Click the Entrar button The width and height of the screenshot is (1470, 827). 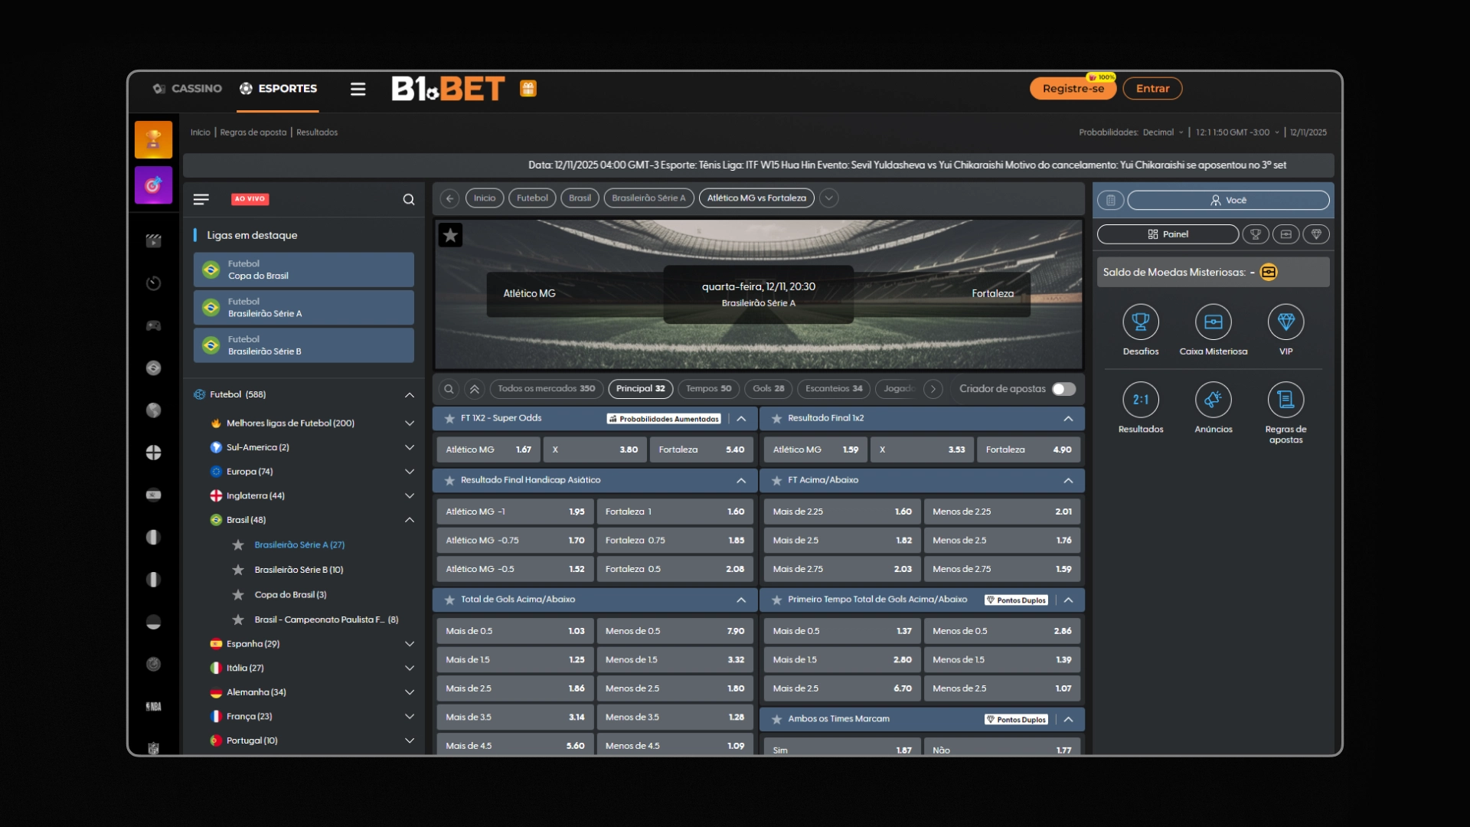coord(1153,88)
